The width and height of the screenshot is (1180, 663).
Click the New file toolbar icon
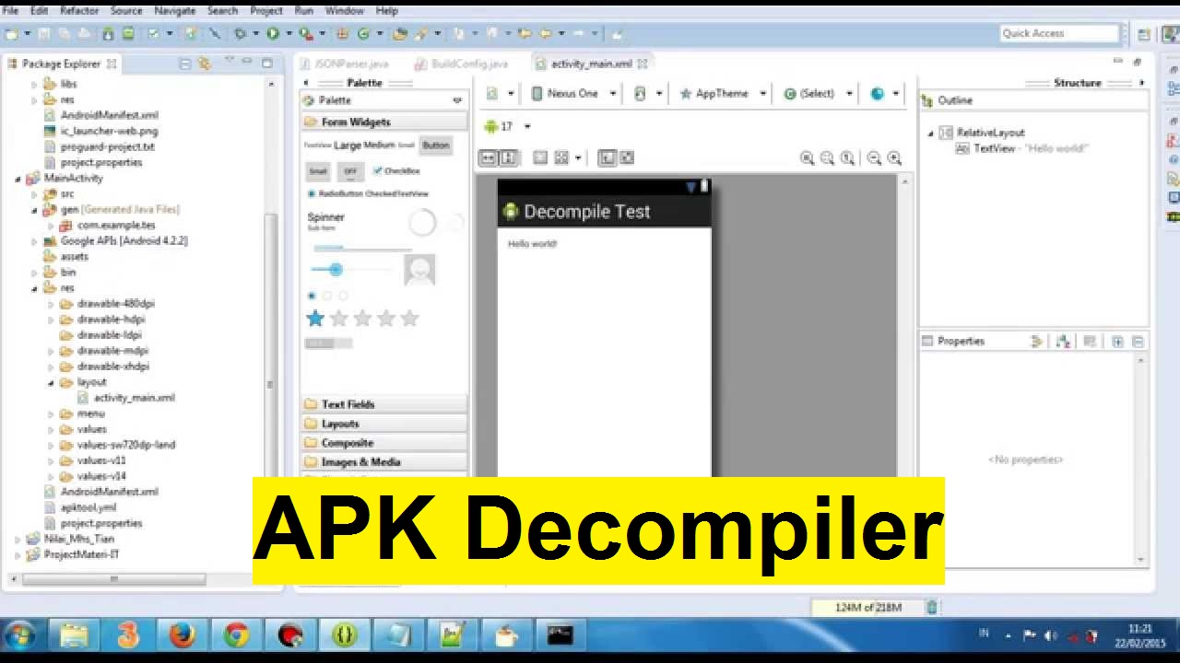11,34
